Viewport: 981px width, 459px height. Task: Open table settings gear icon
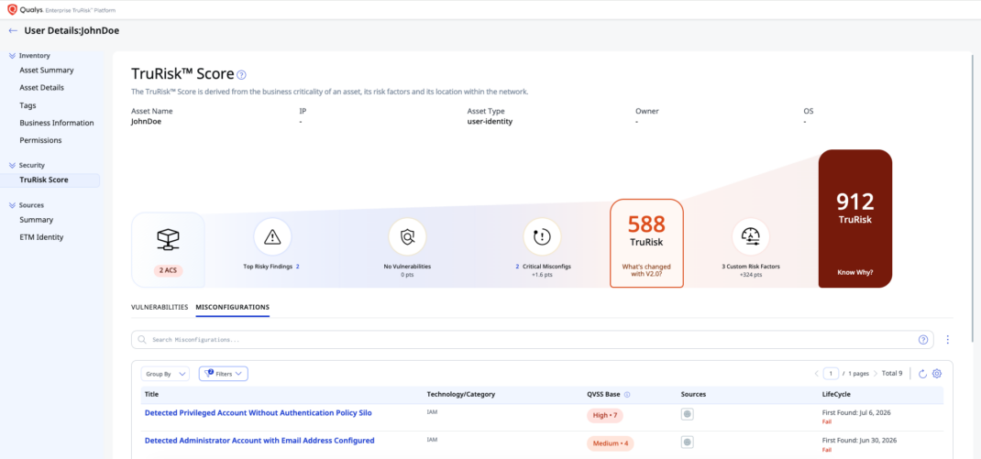(937, 374)
